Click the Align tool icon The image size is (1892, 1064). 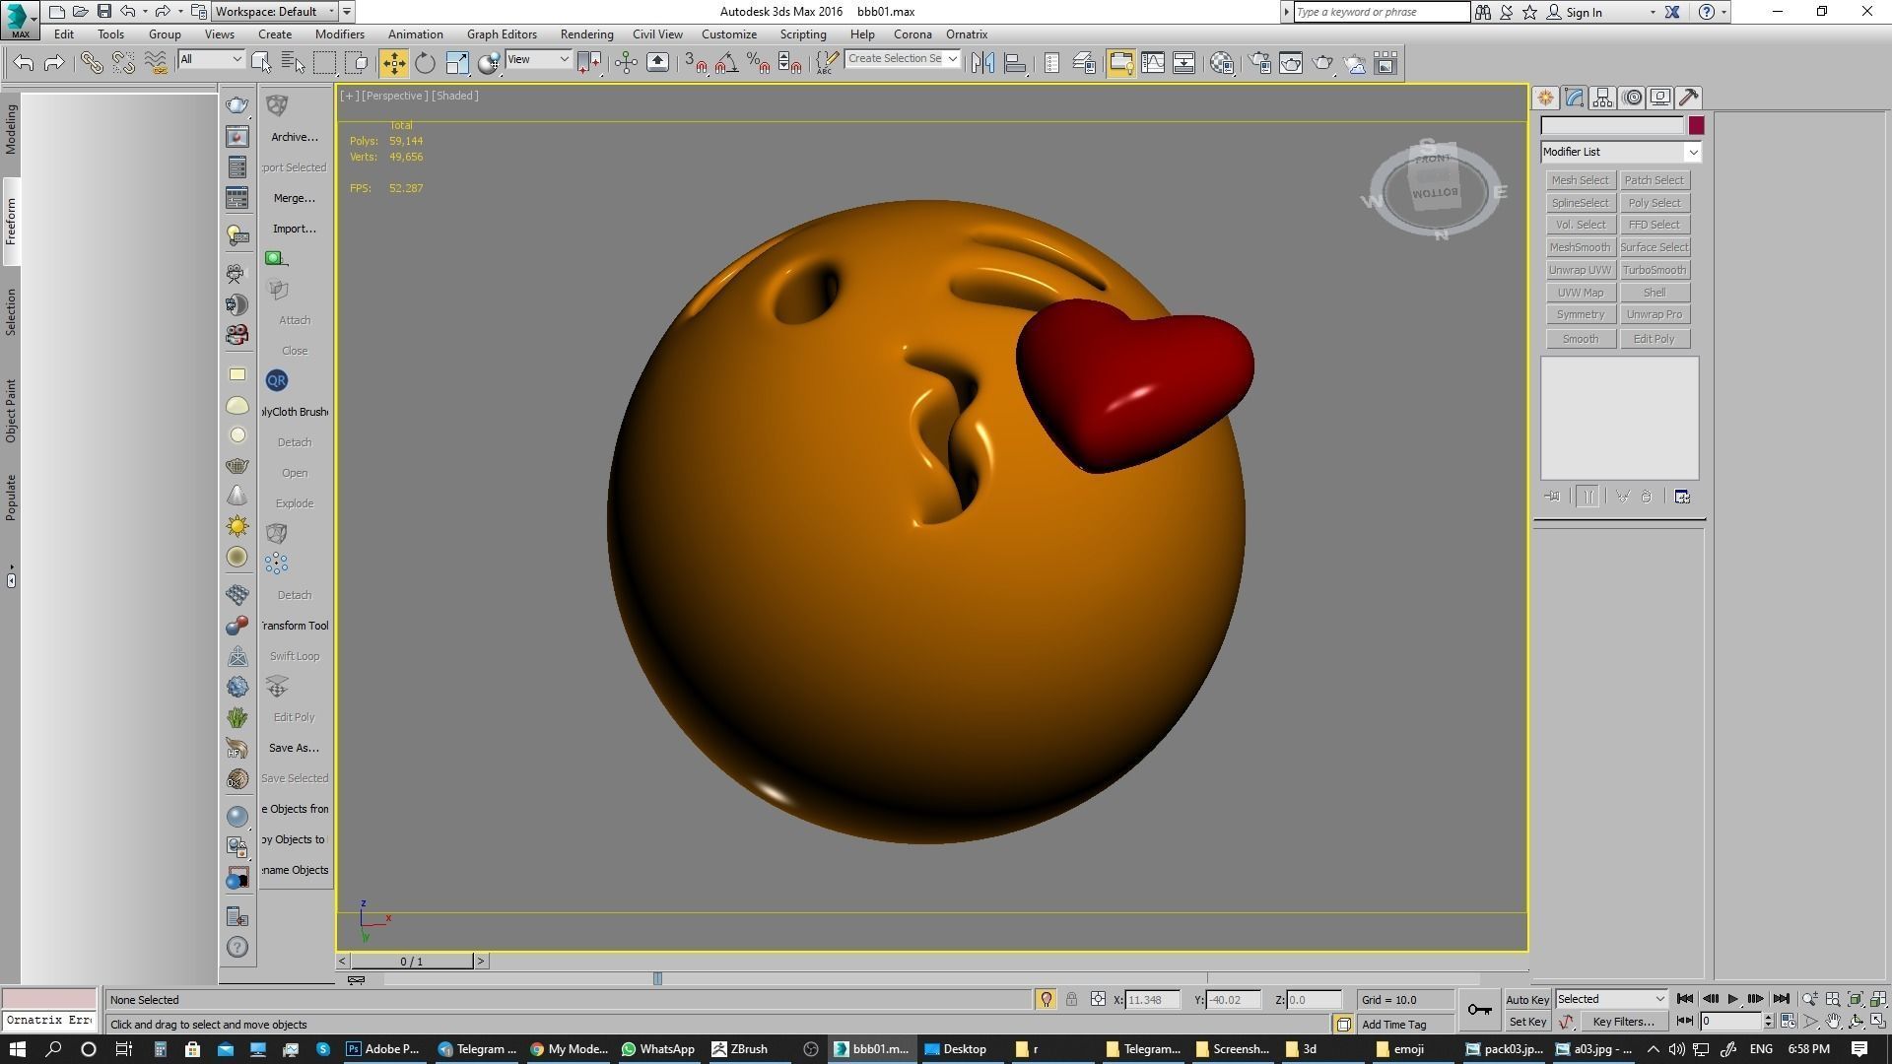(1015, 63)
